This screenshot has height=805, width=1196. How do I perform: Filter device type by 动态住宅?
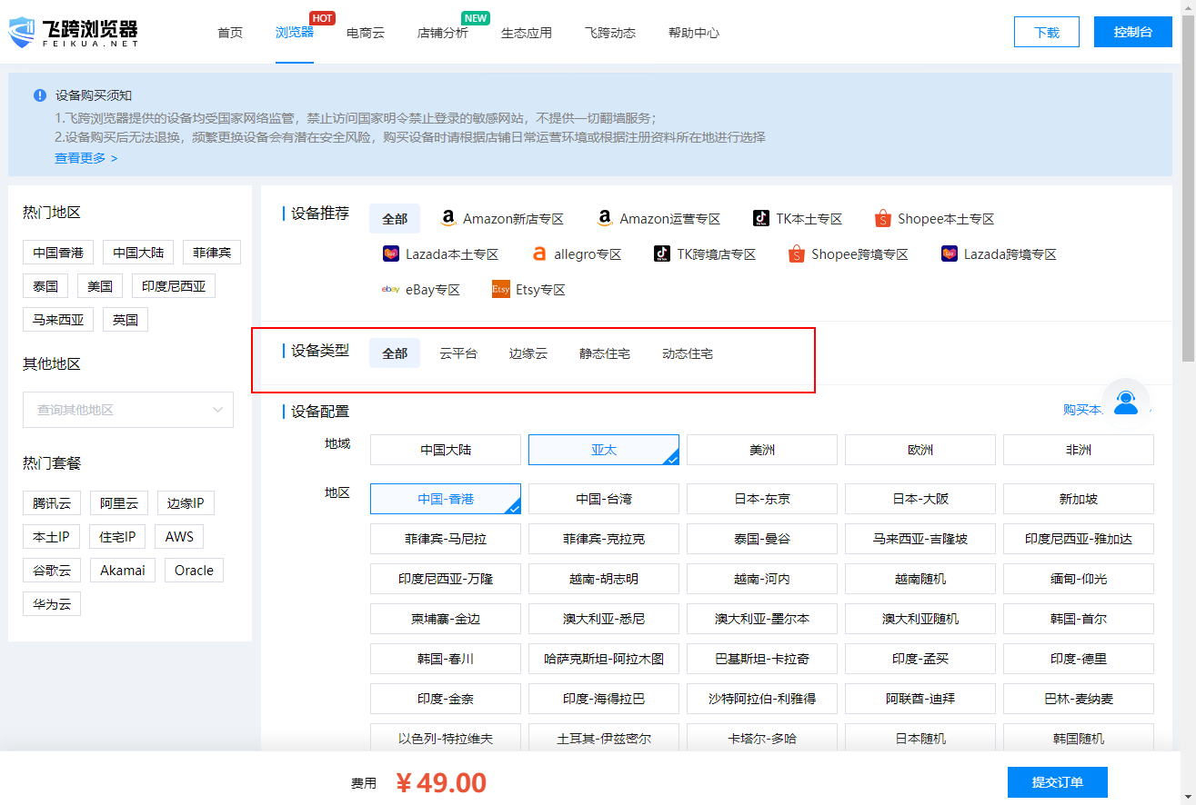click(x=688, y=353)
